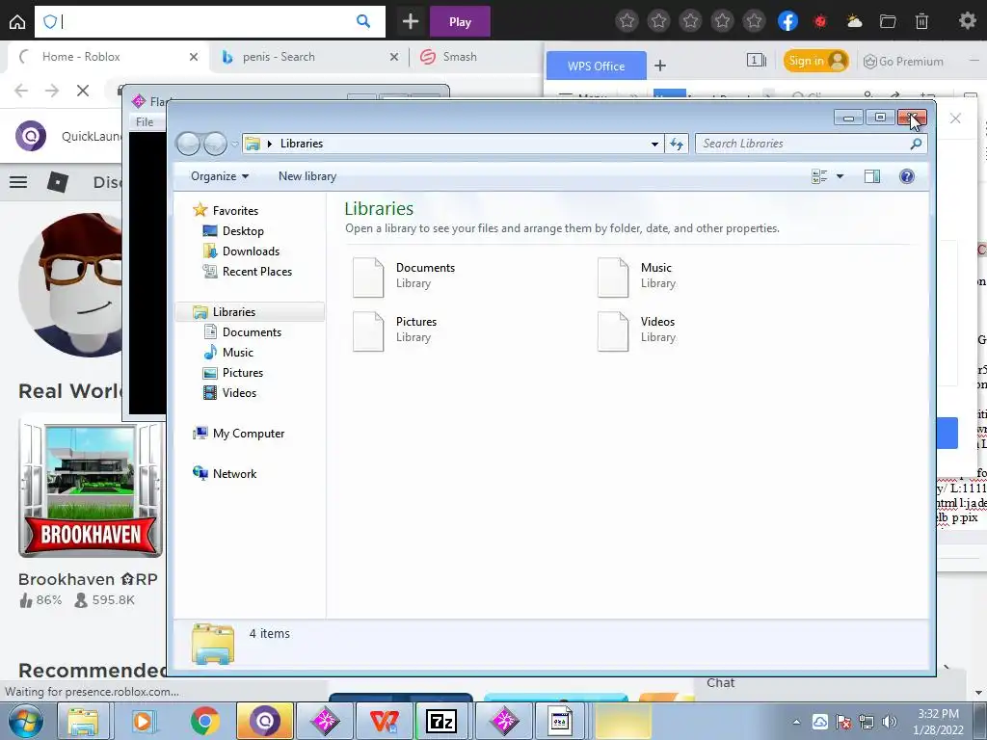Open 7-Zip from the taskbar
The height and width of the screenshot is (740, 987).
[440, 721]
